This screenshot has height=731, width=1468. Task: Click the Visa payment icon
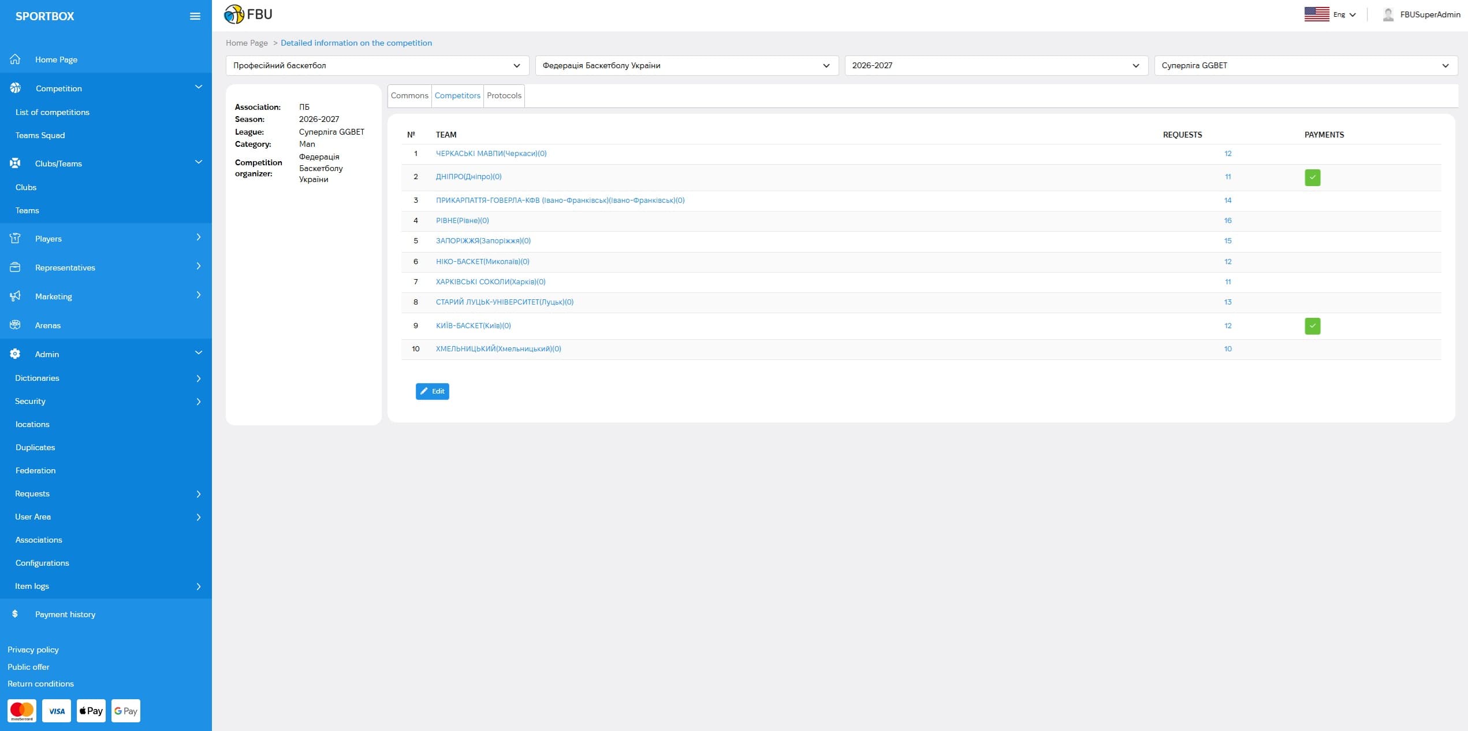tap(57, 711)
